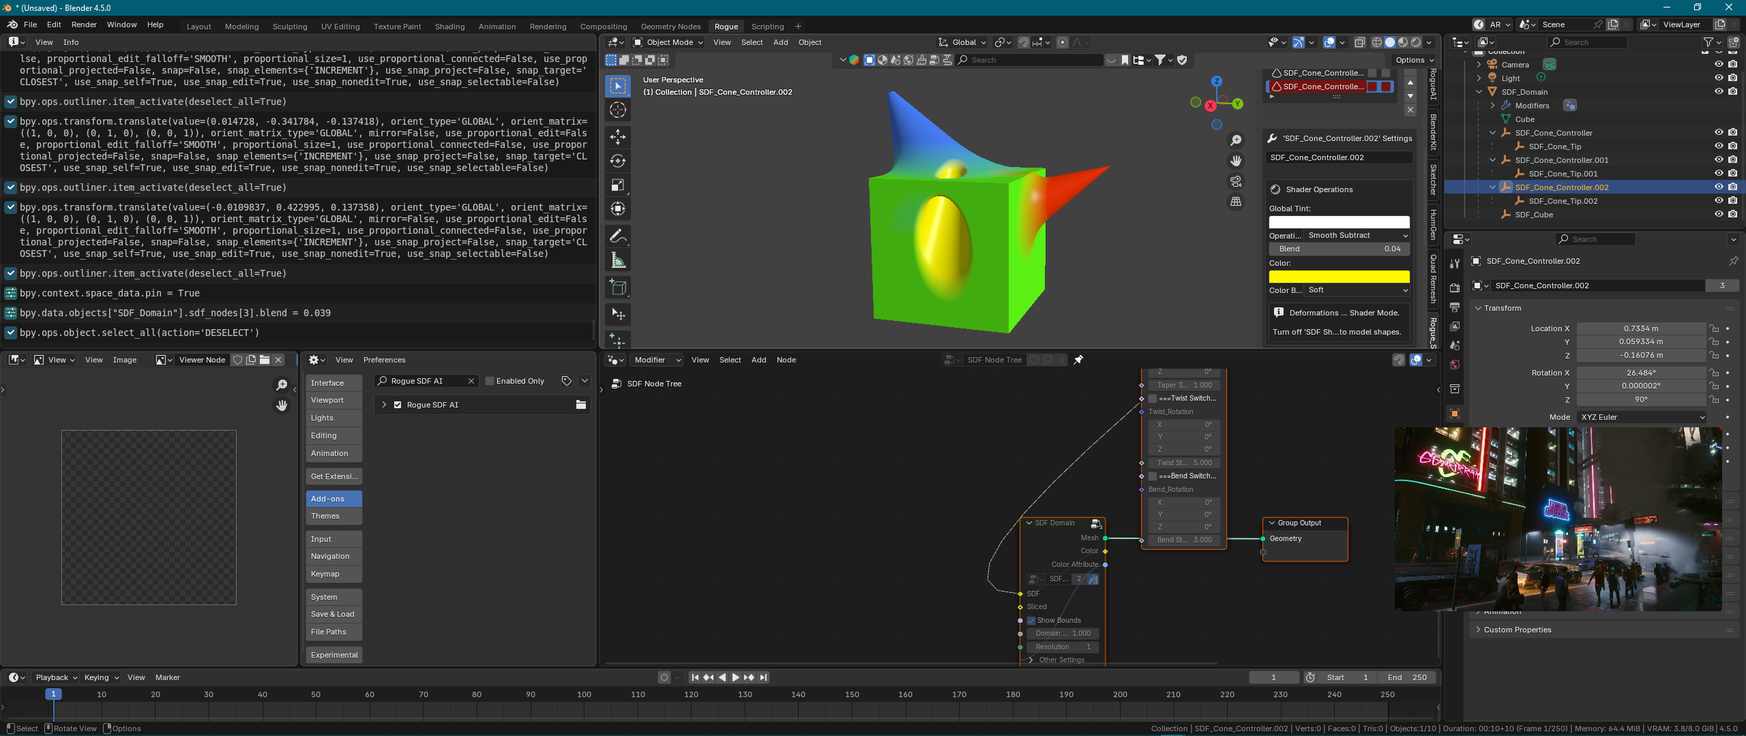Toggle camera view in the viewport
Screen dimensions: 1746x736
point(1236,181)
